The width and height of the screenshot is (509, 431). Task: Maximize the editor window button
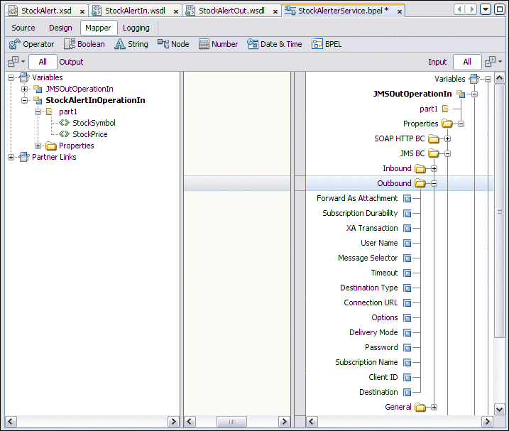(x=500, y=9)
